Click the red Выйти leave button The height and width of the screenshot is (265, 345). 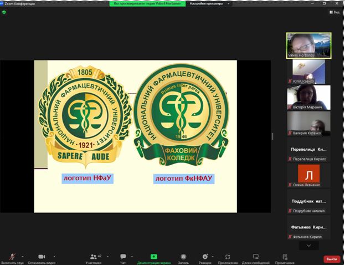(x=332, y=259)
